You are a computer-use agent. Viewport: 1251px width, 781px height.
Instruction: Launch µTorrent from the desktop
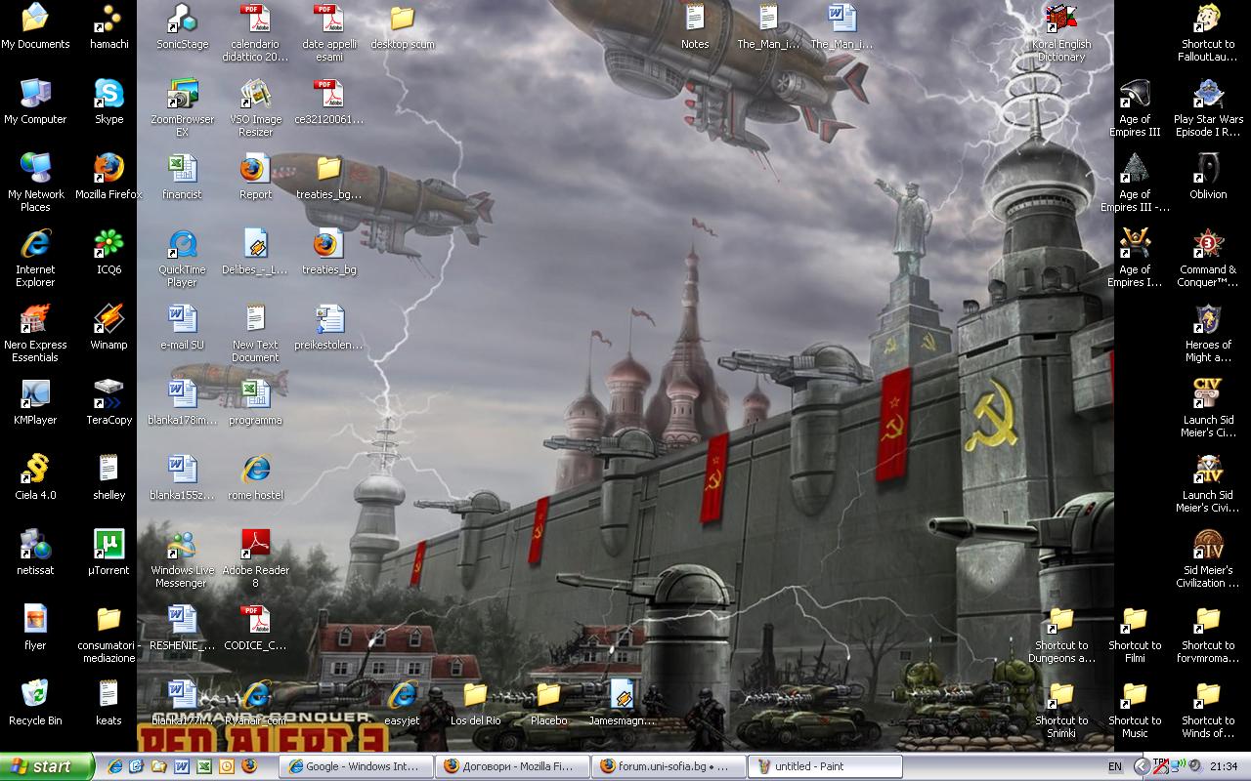(x=108, y=546)
